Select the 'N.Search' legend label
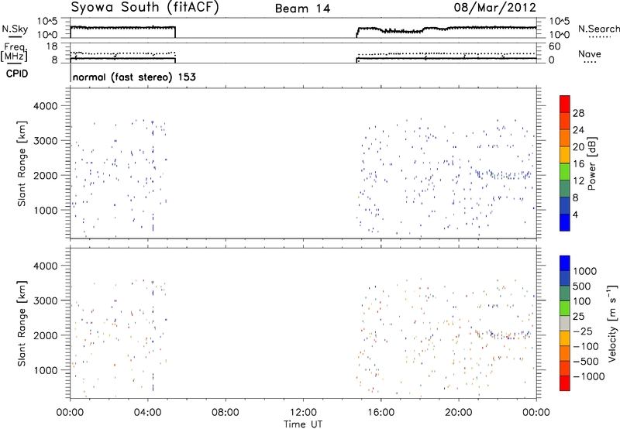Screen dimensions: 620x429 (598, 29)
